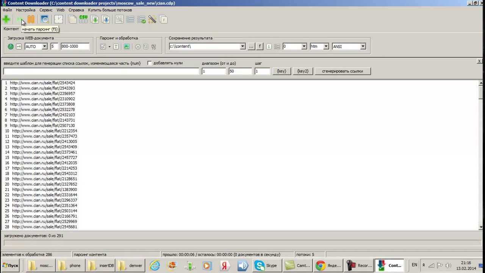
Task: Click the URL list vertical scrollbar down arrow
Action: coord(481,227)
